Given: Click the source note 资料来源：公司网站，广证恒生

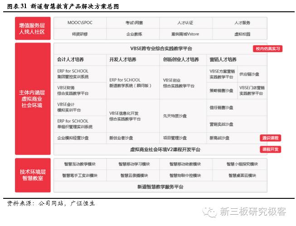Looking at the screenshot, I should click(x=51, y=203).
